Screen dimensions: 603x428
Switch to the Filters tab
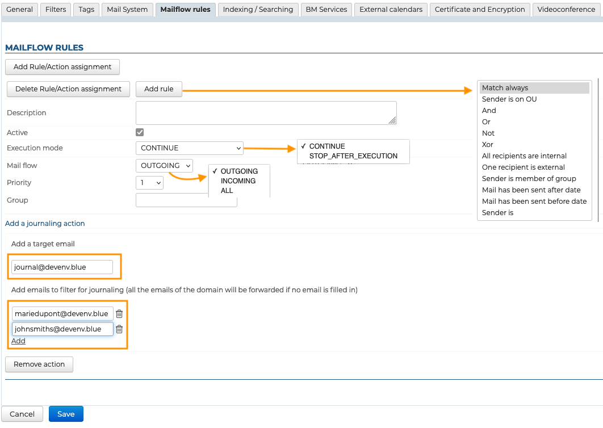(55, 9)
